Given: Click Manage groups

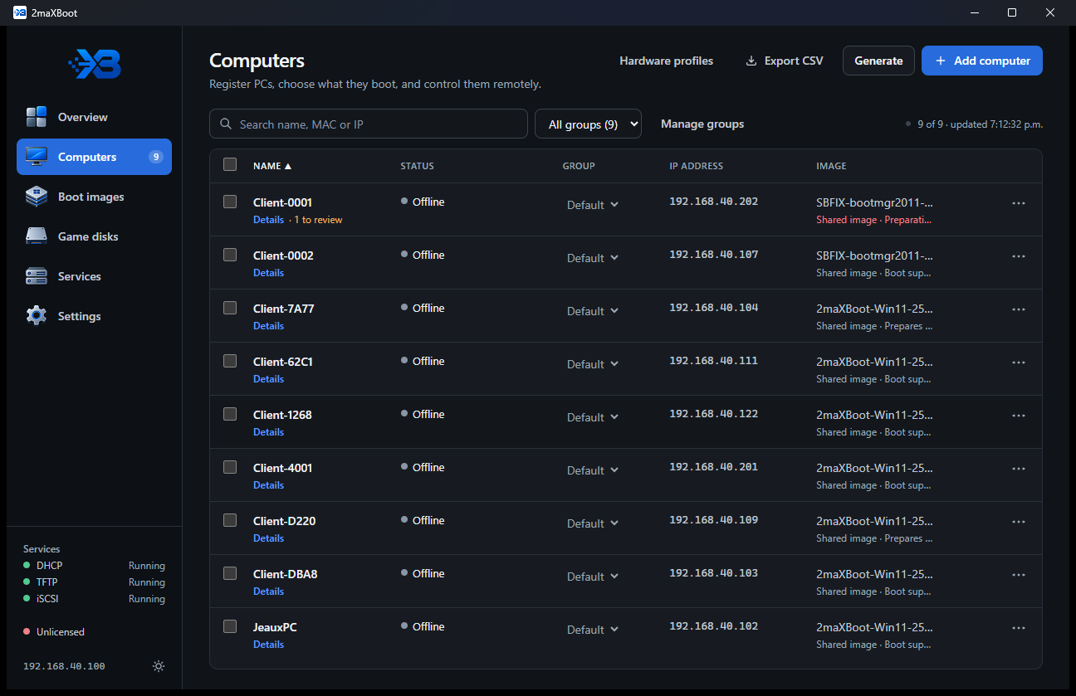Looking at the screenshot, I should [702, 124].
